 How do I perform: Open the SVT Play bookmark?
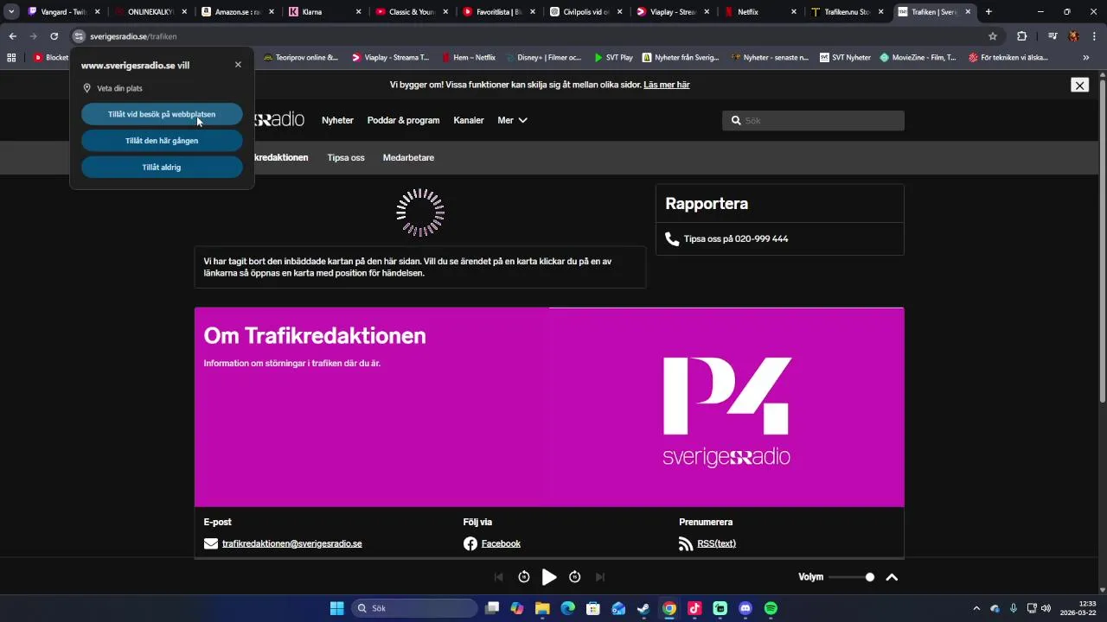coord(613,58)
